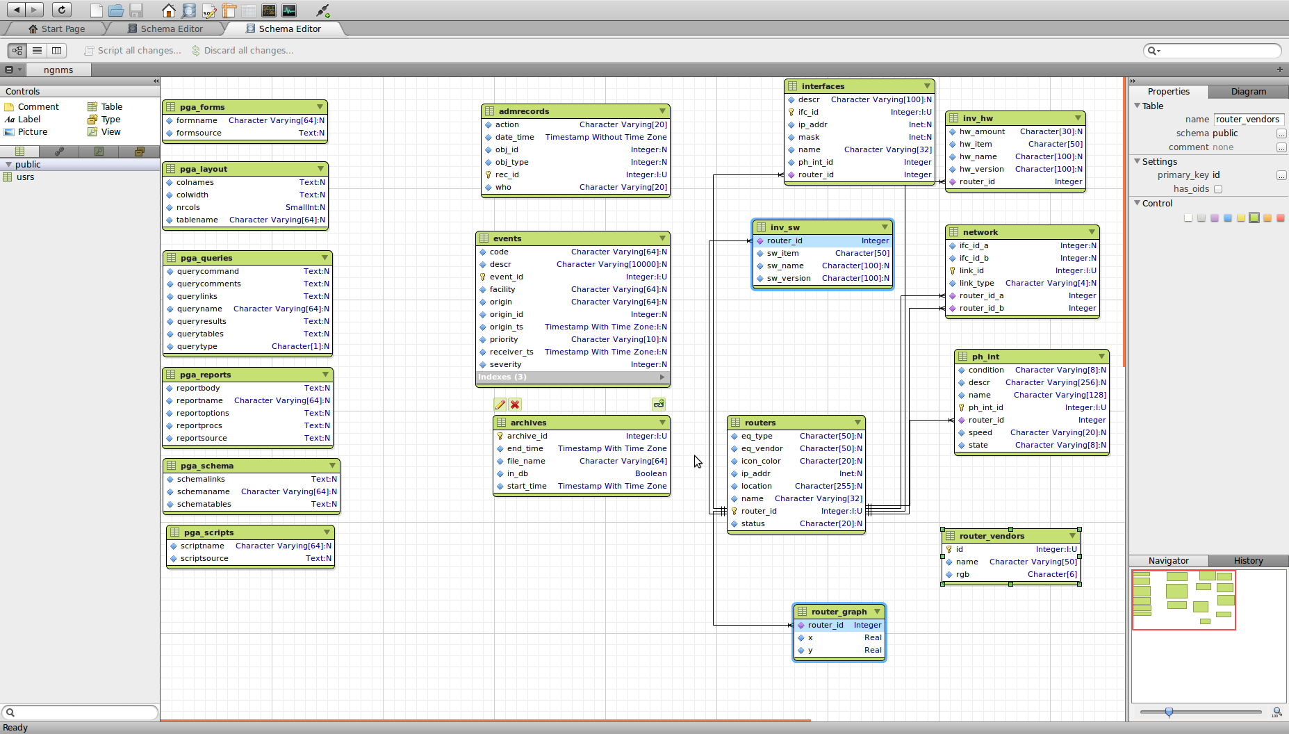Click the home icon in the main toolbar

168,10
